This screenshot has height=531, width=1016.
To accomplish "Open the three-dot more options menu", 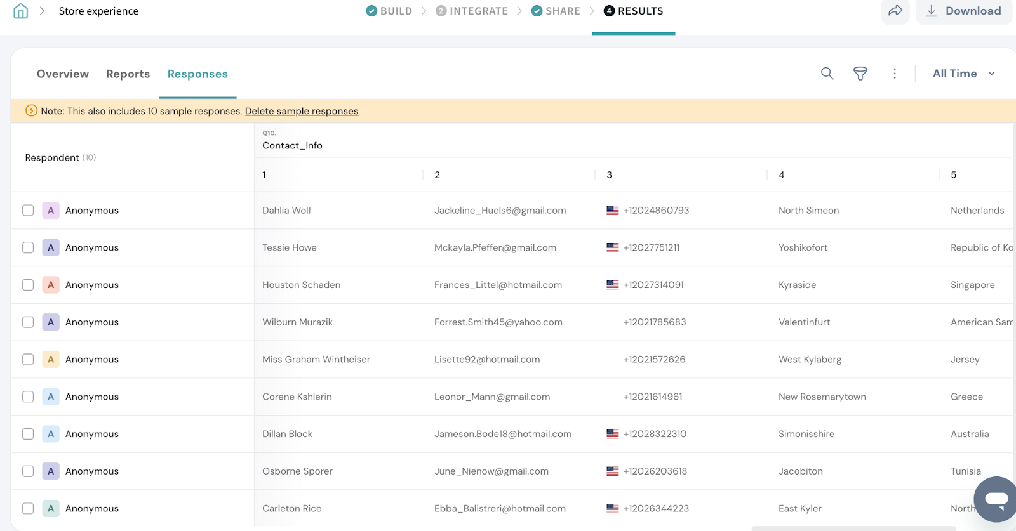I will [895, 74].
